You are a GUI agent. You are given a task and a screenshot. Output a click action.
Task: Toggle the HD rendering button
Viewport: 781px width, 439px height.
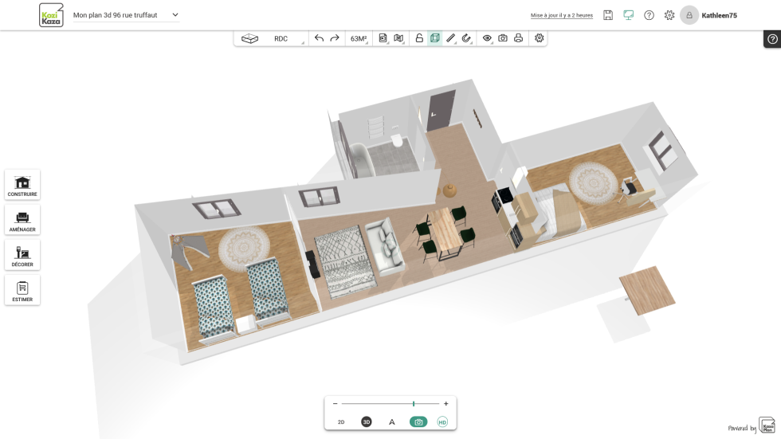pyautogui.click(x=442, y=422)
